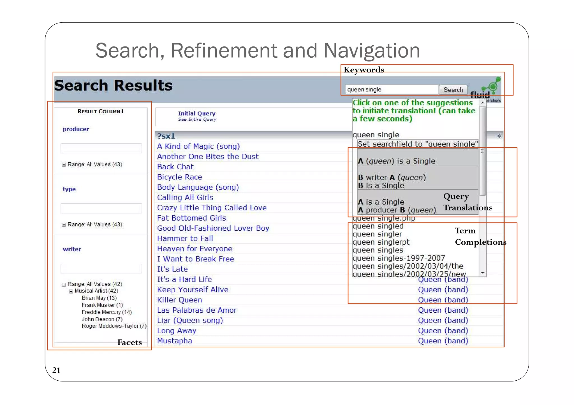Viewport: 574px width, 405px height.
Task: Select completion queen singler
Action: point(377,234)
